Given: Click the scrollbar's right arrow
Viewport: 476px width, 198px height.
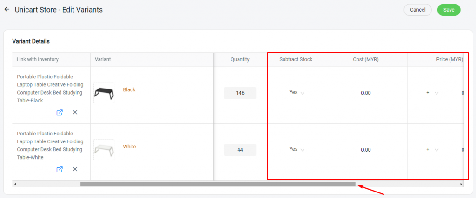Looking at the screenshot, I should click(461, 184).
